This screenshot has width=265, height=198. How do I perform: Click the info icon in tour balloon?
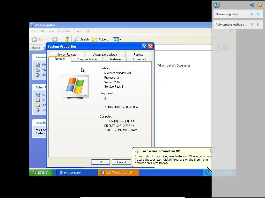tap(137, 151)
